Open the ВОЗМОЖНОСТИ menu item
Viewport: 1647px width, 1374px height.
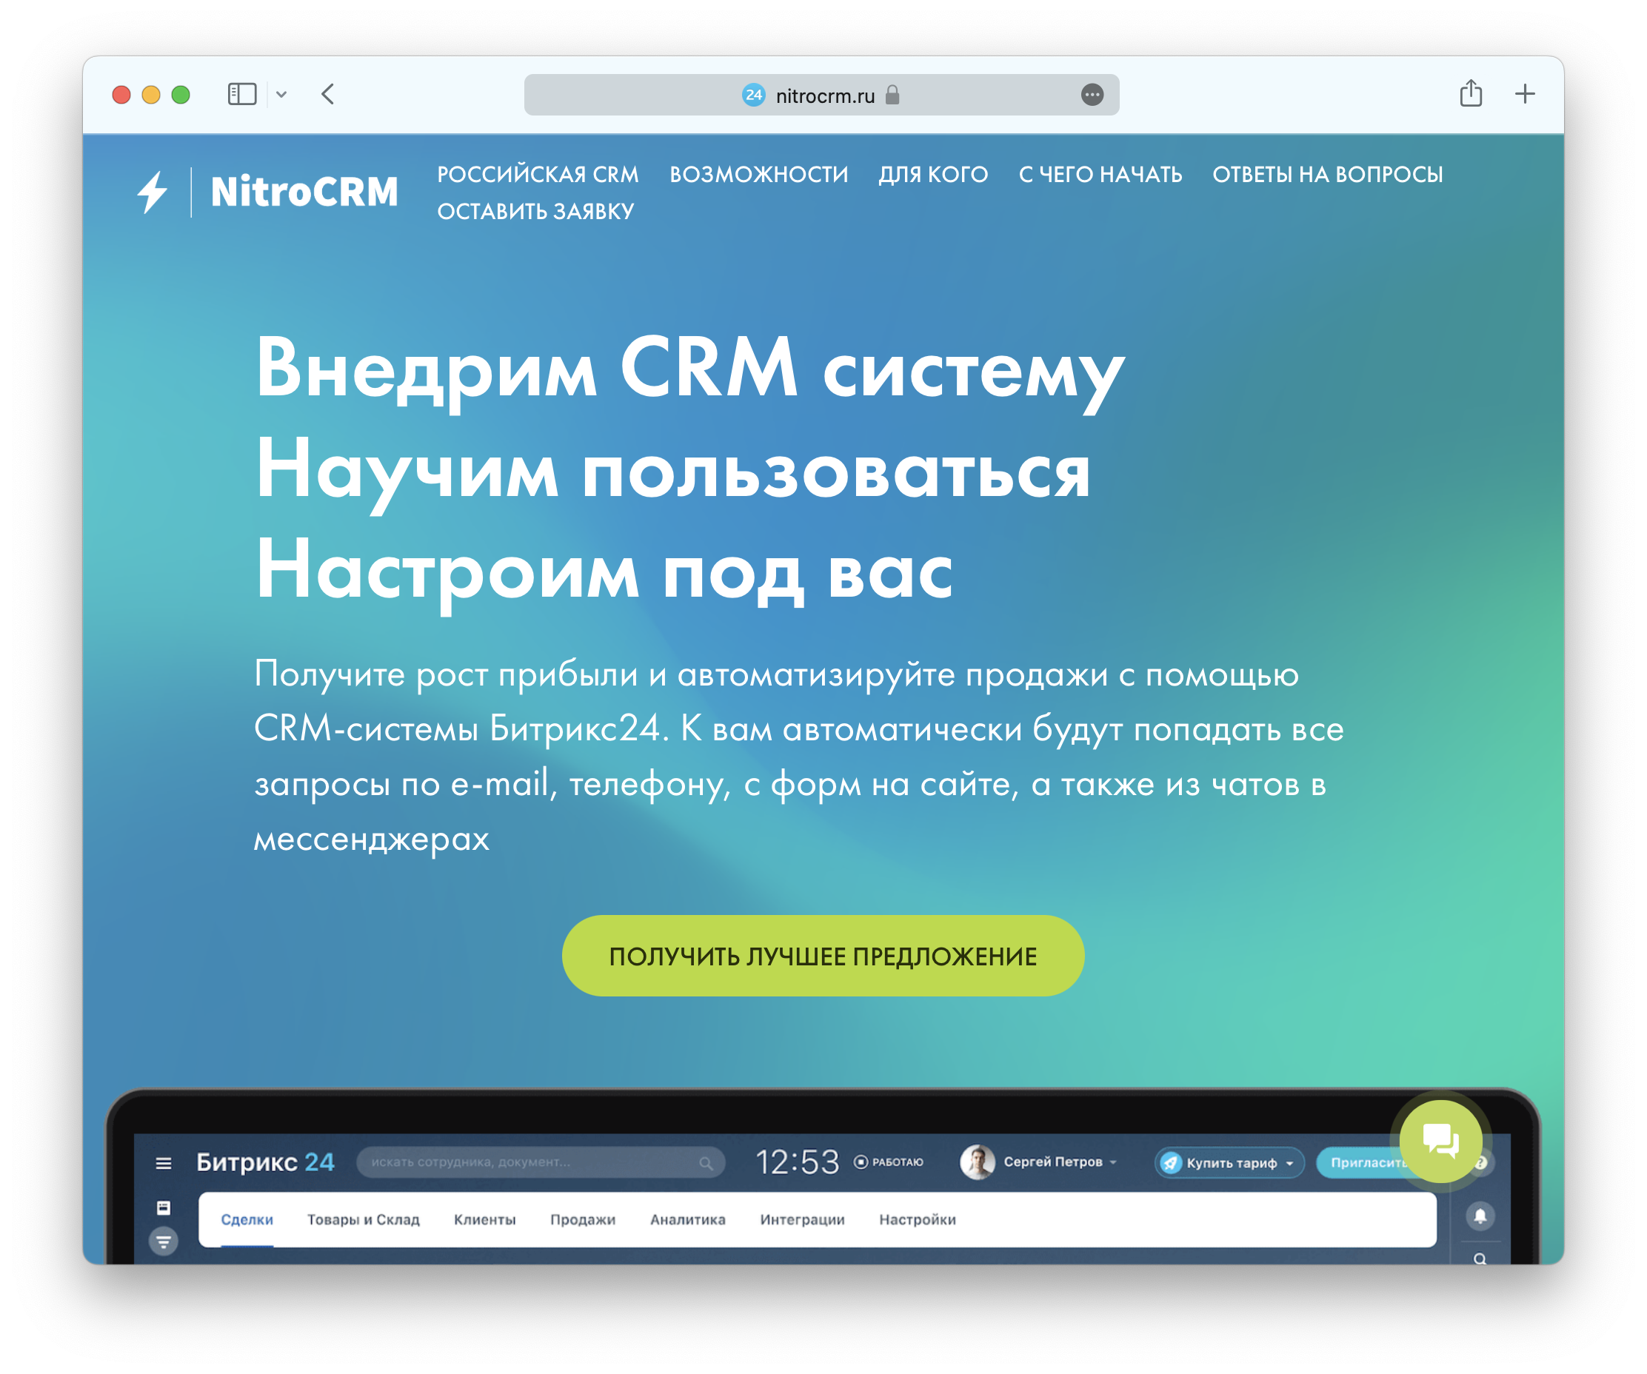759,174
